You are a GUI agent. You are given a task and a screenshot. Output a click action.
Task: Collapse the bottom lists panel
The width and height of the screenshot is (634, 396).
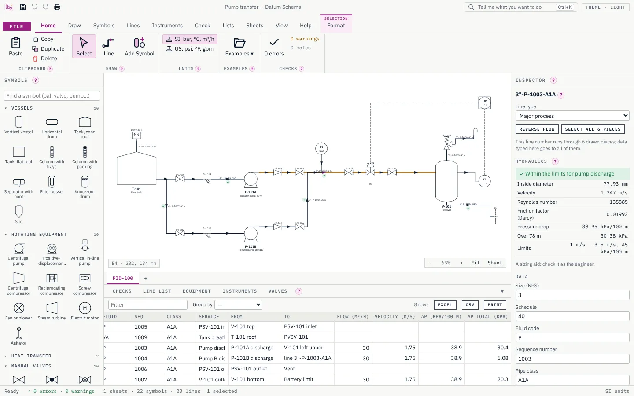pos(502,291)
